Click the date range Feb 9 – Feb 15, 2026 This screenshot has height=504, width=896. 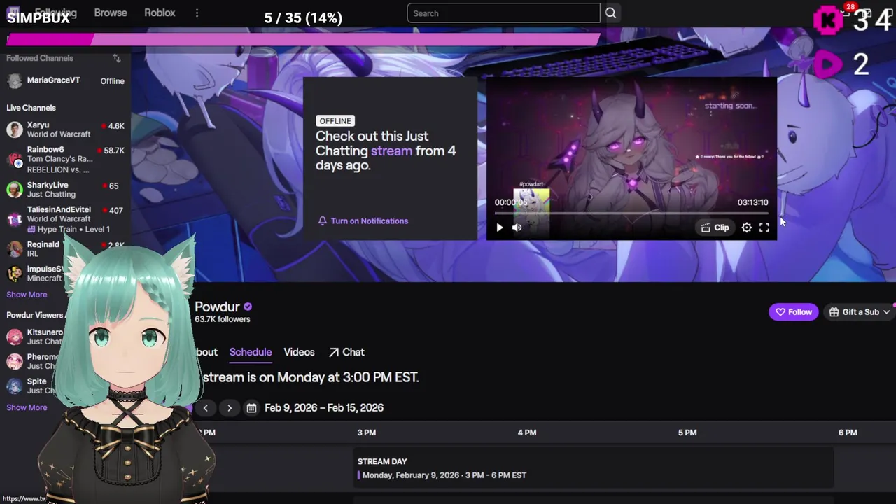point(324,408)
